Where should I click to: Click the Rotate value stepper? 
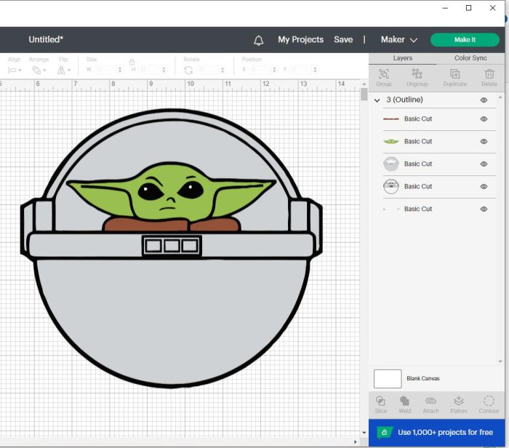coord(223,70)
